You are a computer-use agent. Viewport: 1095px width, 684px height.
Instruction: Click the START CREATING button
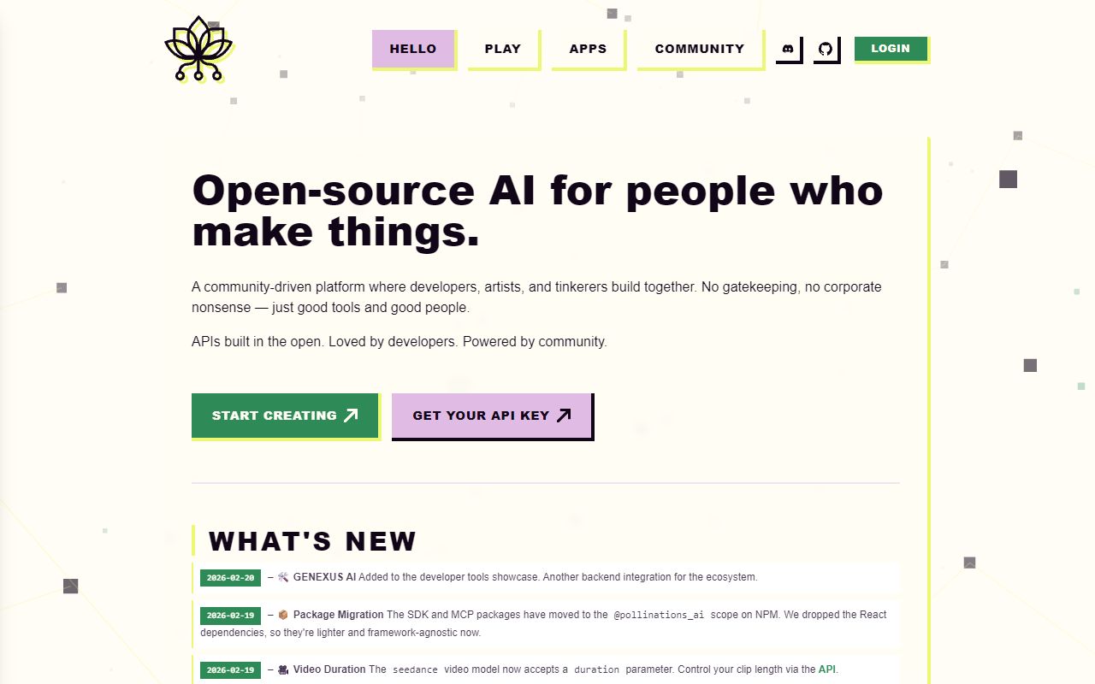pos(285,416)
